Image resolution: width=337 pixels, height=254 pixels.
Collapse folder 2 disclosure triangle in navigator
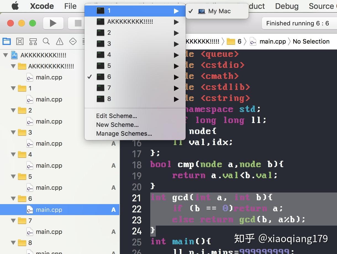click(13, 110)
